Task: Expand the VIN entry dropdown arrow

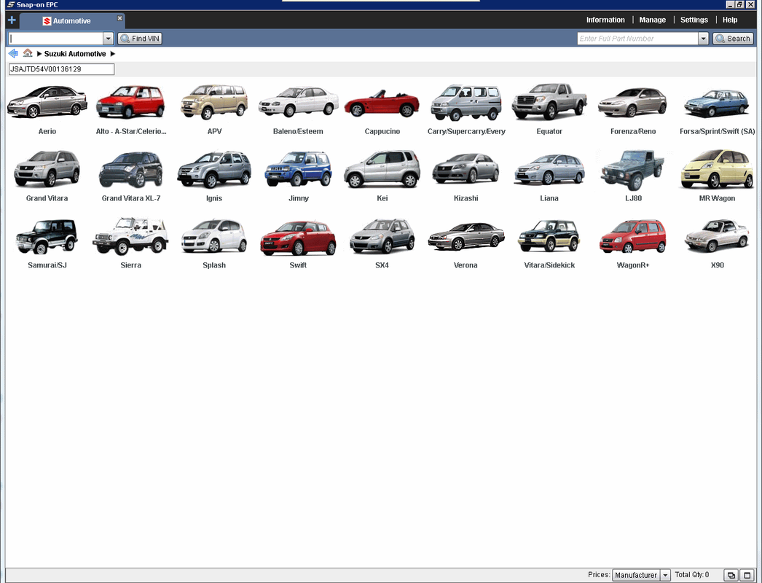Action: pos(108,39)
